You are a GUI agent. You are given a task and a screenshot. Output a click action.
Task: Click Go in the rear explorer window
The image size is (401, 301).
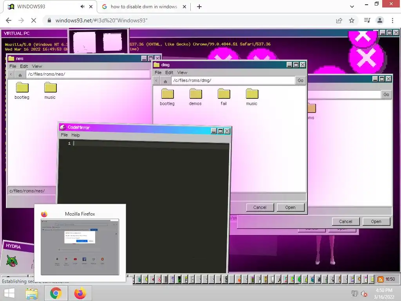(x=386, y=94)
